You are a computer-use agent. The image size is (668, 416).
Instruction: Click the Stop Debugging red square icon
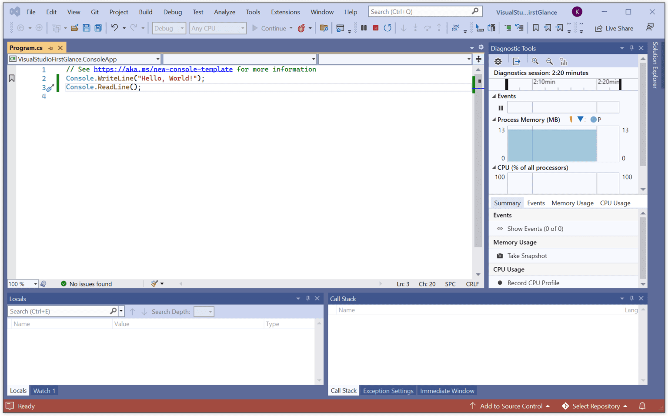[x=375, y=28]
